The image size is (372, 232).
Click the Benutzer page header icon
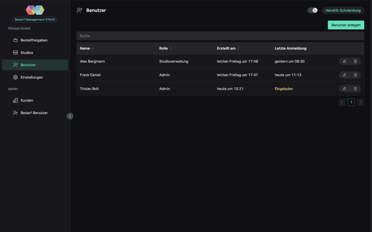click(80, 10)
